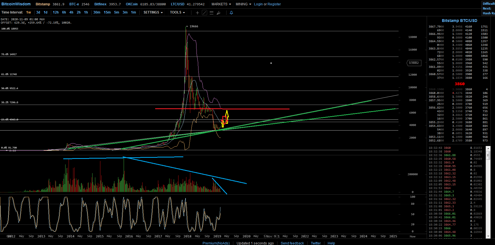Select the trend line drawing tool
495x245 pixels.
205,13
